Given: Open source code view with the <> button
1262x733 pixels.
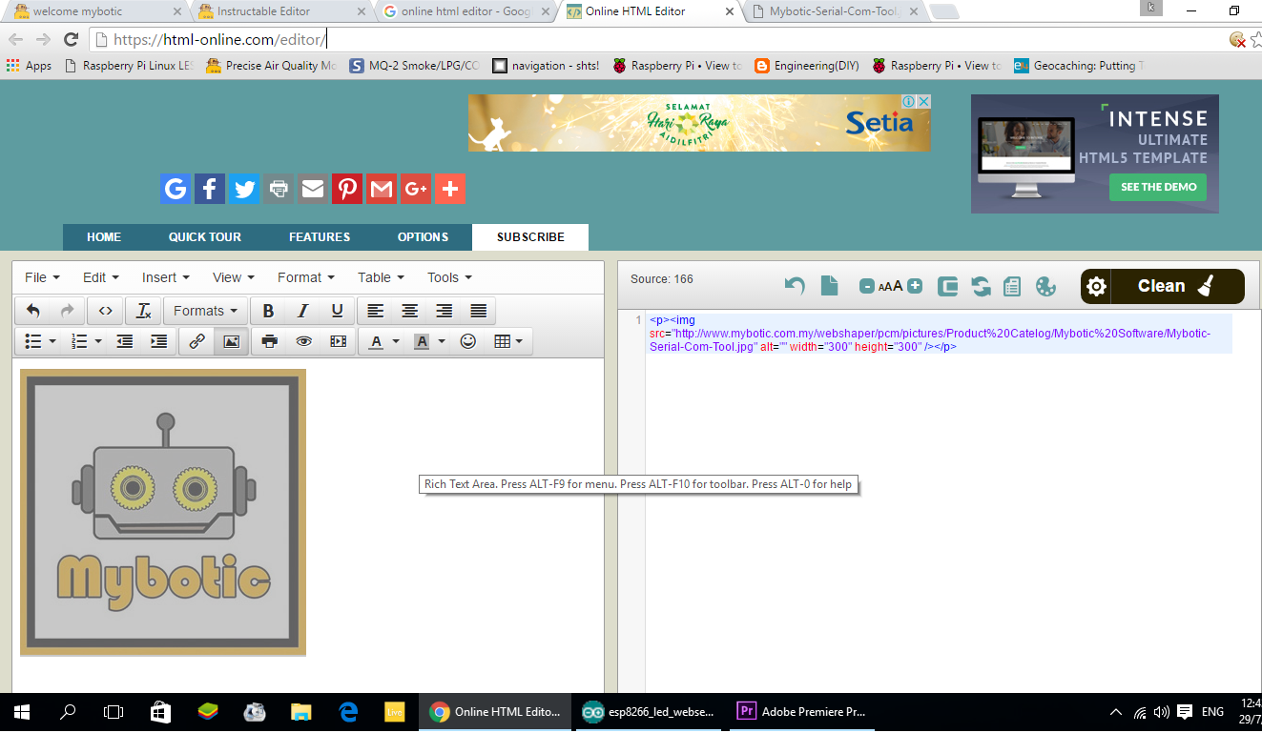Looking at the screenshot, I should 105,311.
